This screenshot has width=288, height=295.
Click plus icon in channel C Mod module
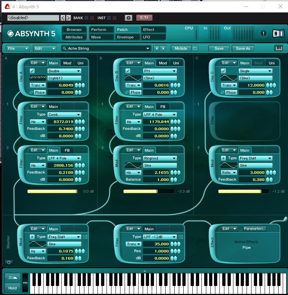224,158
